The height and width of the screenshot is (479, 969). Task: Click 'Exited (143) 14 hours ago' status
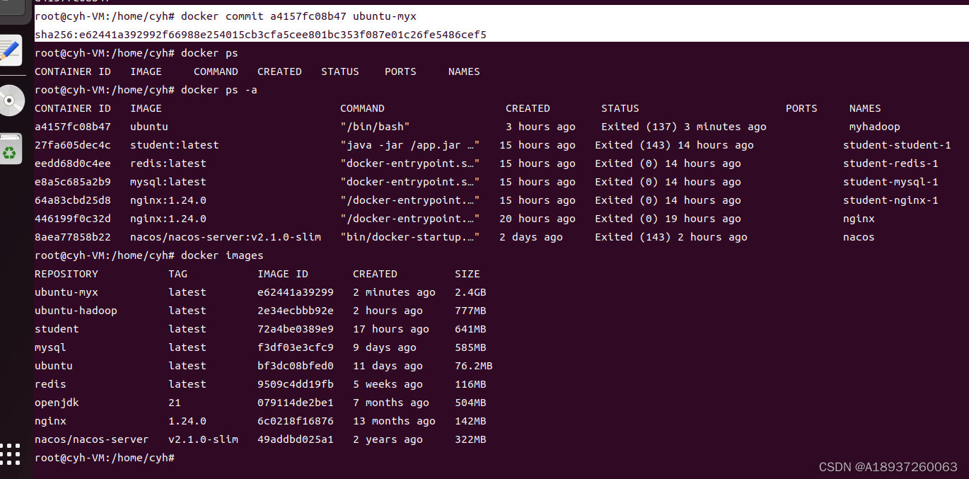coord(674,145)
